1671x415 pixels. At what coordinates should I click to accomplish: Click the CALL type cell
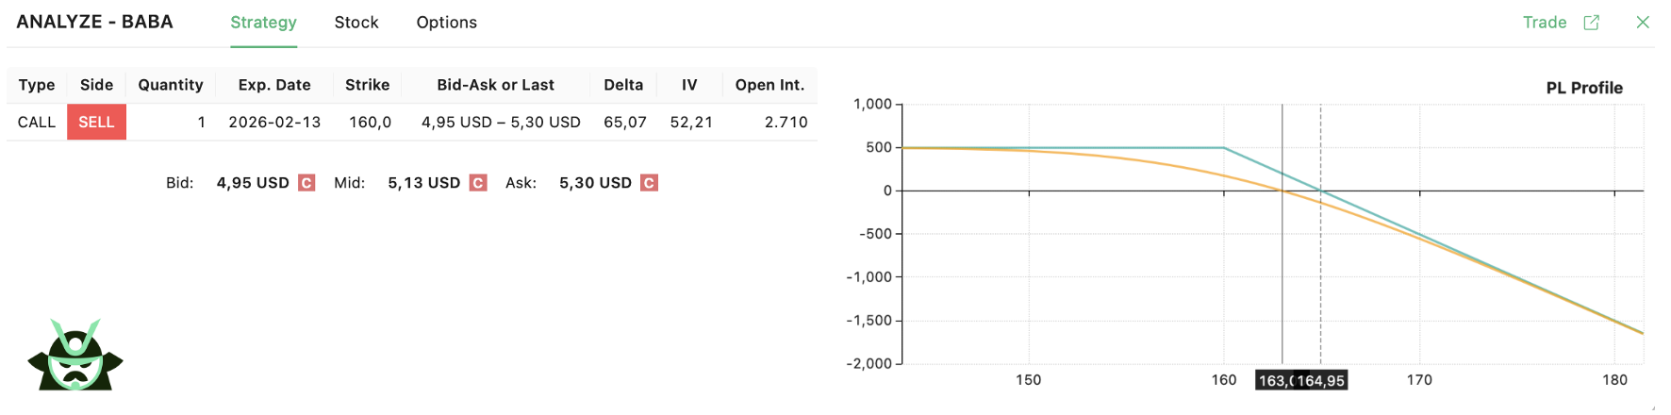pyautogui.click(x=37, y=123)
